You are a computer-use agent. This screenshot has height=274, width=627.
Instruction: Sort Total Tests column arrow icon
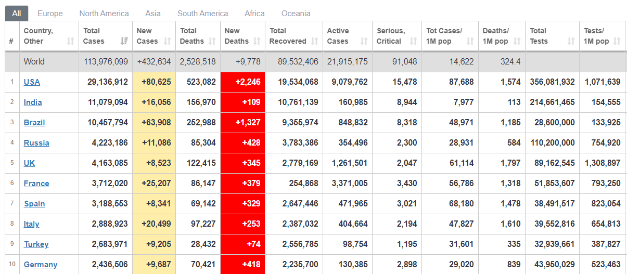(x=571, y=41)
